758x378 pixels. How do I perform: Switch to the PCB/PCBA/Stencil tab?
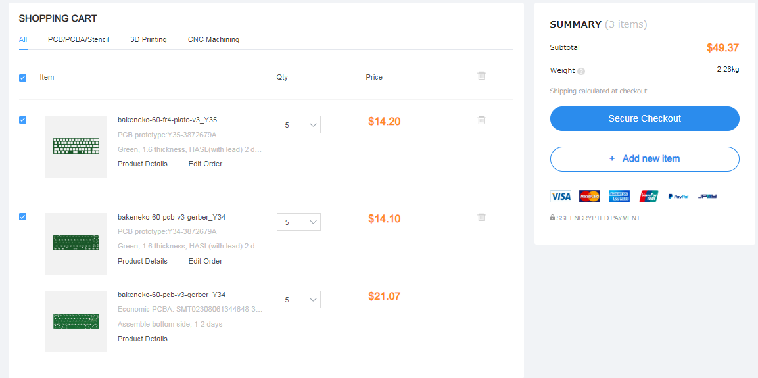click(78, 39)
